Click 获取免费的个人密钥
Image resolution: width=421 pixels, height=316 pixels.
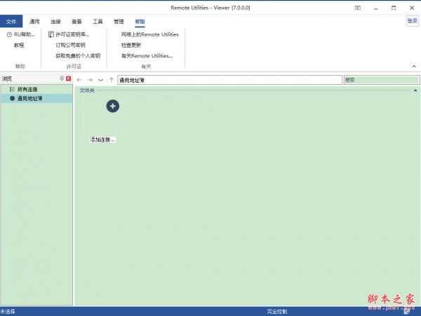pyautogui.click(x=78, y=56)
